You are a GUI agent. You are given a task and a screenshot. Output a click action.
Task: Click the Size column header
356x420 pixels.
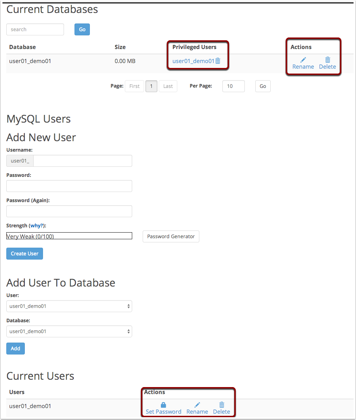(120, 47)
